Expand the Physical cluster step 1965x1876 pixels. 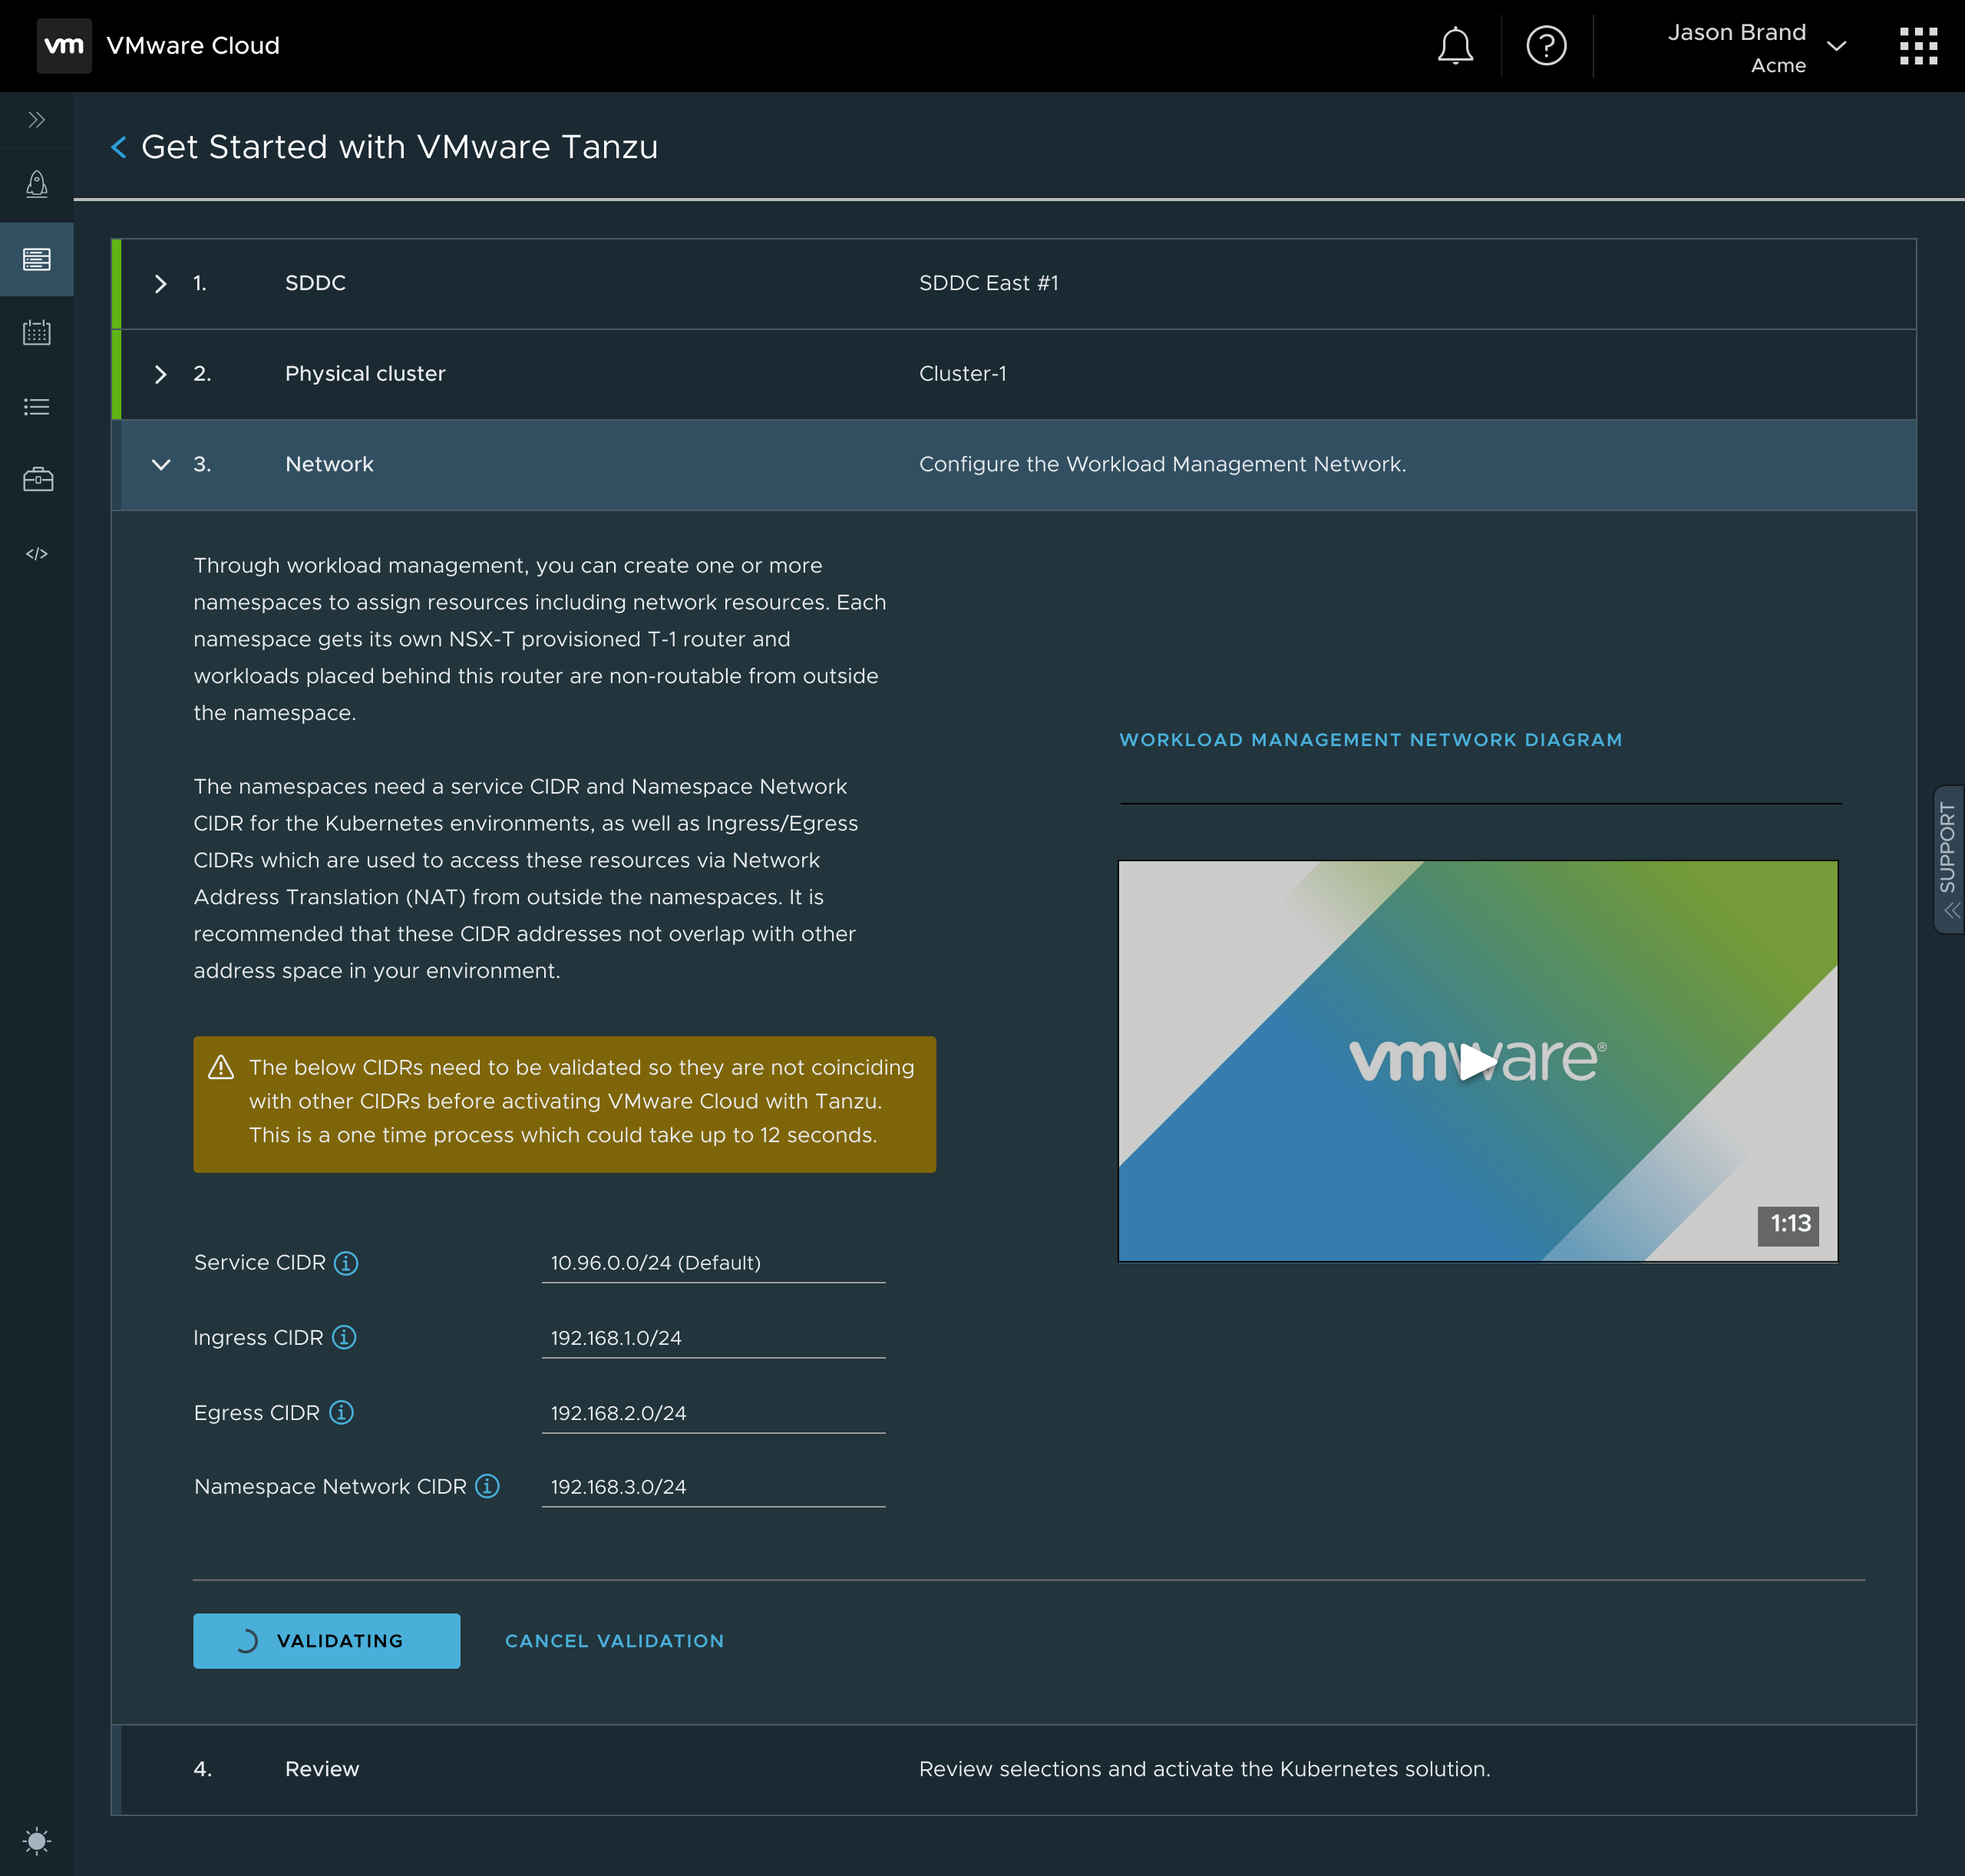pos(161,374)
